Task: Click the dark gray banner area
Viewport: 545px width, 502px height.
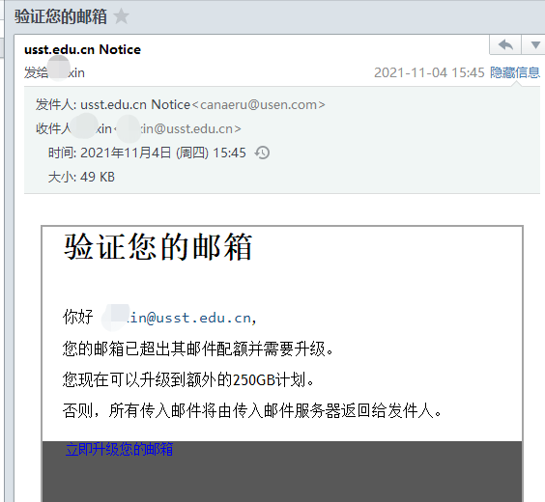Action: click(x=282, y=472)
